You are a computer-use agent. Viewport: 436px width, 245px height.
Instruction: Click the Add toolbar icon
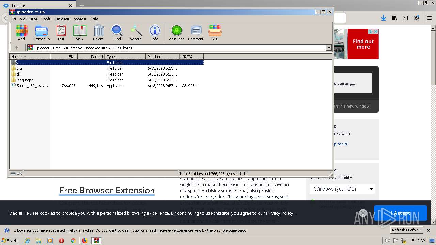pos(21,33)
